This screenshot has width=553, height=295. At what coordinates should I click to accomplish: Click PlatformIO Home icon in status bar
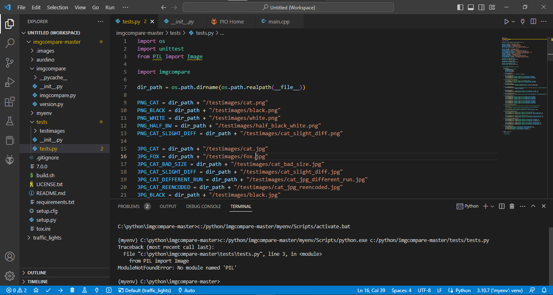tap(36, 290)
